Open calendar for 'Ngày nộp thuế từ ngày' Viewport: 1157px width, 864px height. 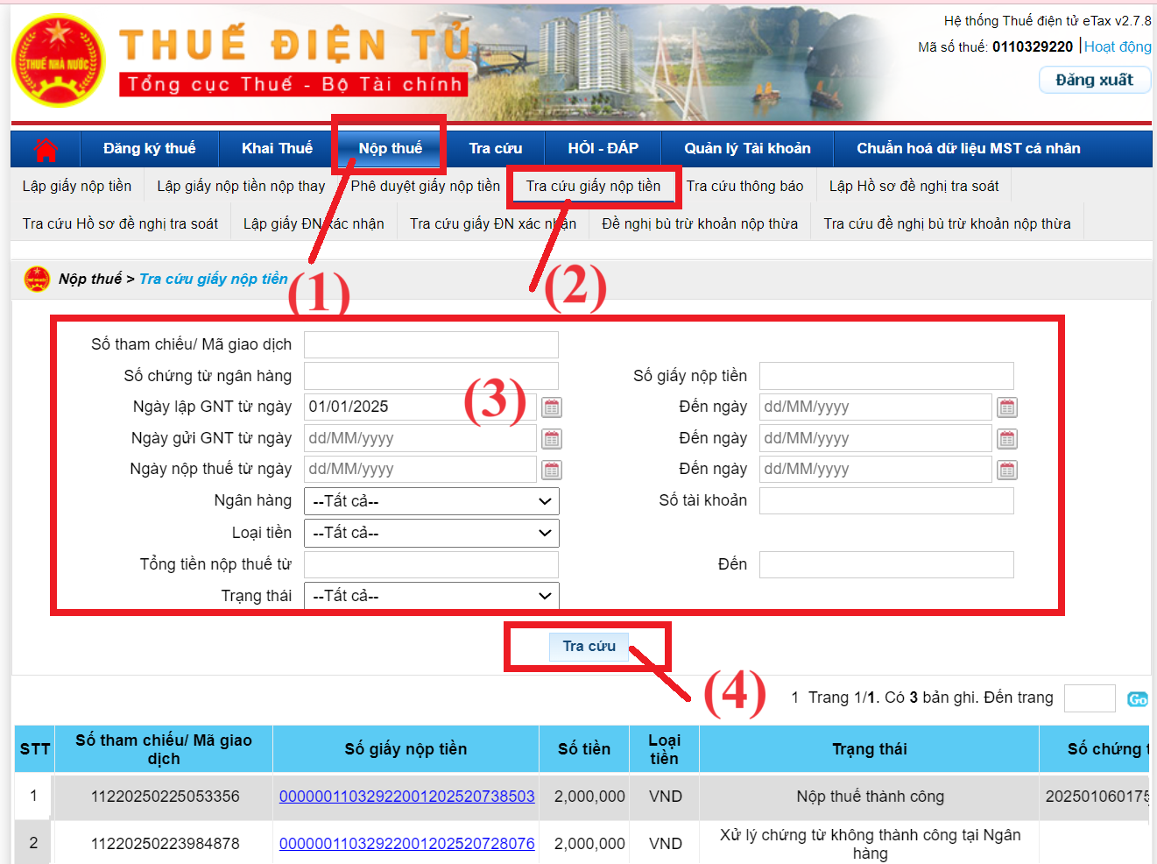pos(551,471)
